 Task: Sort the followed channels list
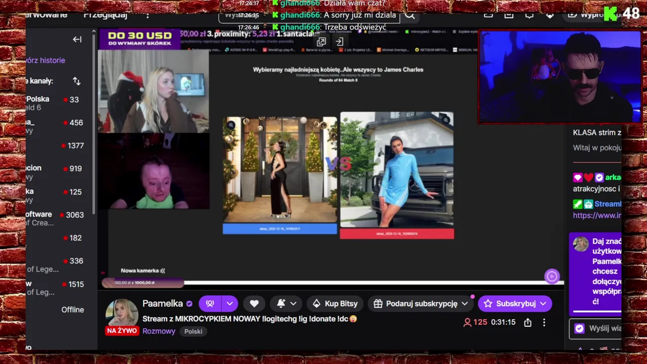click(76, 81)
